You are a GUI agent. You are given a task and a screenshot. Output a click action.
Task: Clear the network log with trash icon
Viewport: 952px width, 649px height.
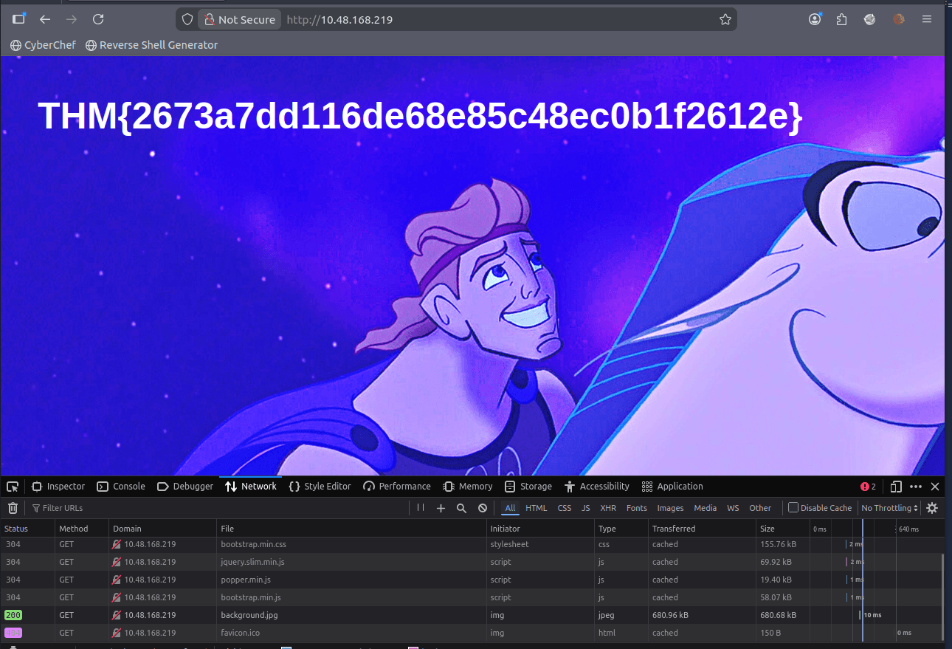13,508
